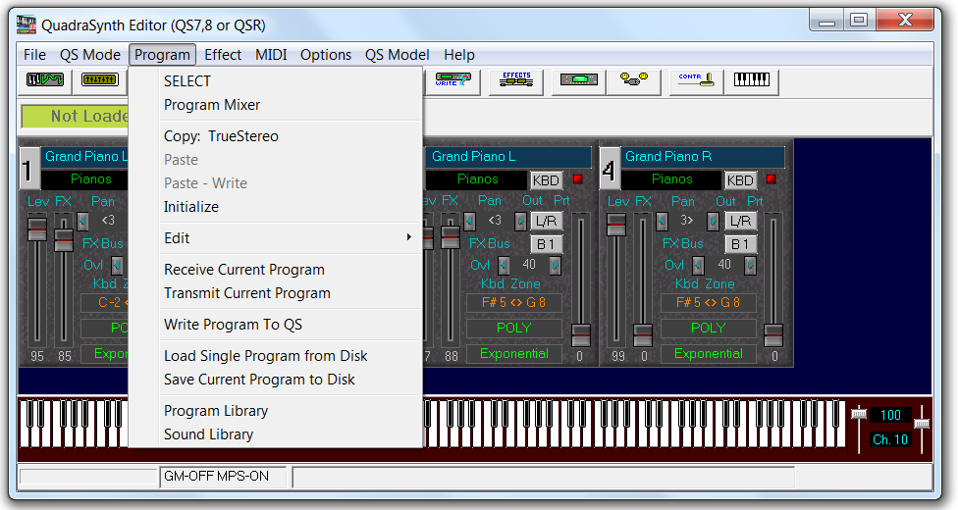Toggle the red enable LED on sound 4
This screenshot has height=510, width=958.
(x=771, y=179)
